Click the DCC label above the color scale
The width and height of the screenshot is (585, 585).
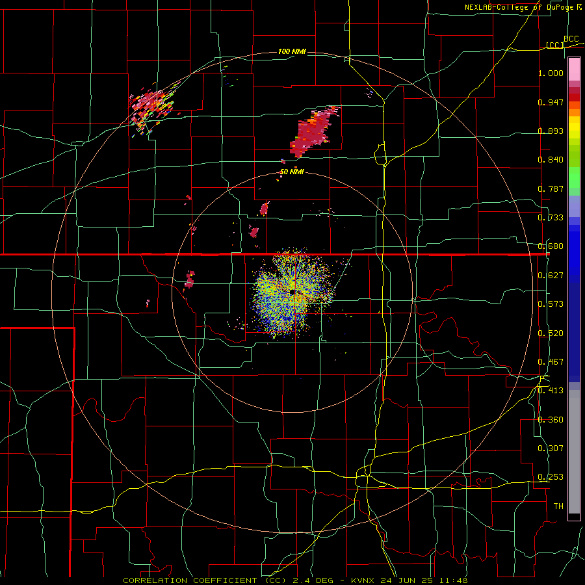pyautogui.click(x=571, y=39)
